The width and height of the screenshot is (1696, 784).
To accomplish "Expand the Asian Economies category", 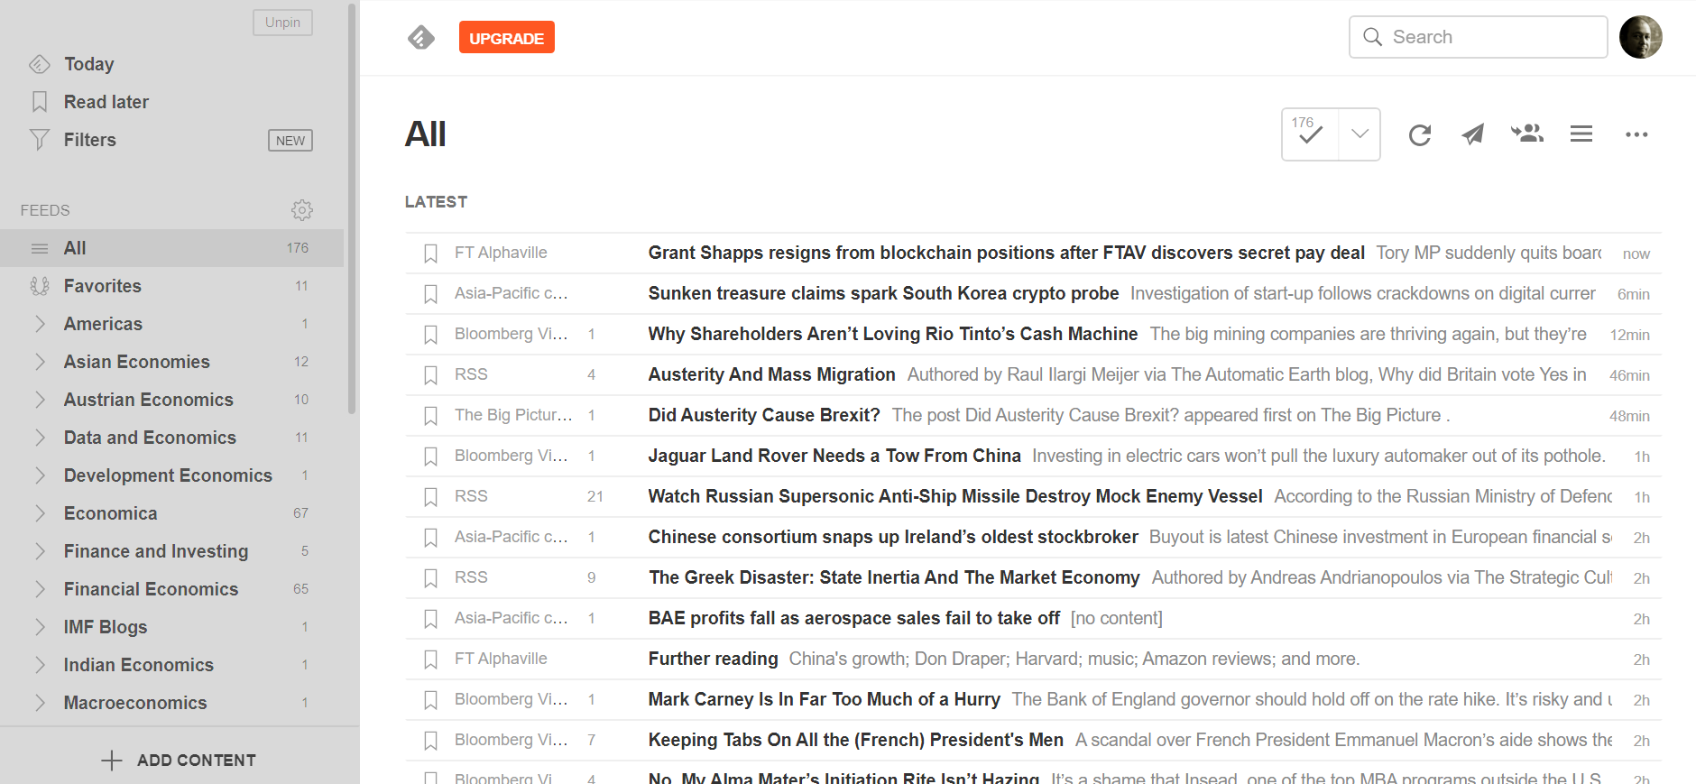I will [x=40, y=362].
